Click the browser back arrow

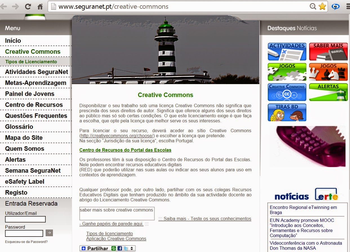point(4,6)
